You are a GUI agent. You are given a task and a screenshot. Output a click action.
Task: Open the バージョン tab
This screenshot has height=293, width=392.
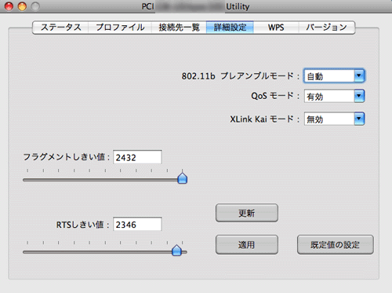pos(326,27)
